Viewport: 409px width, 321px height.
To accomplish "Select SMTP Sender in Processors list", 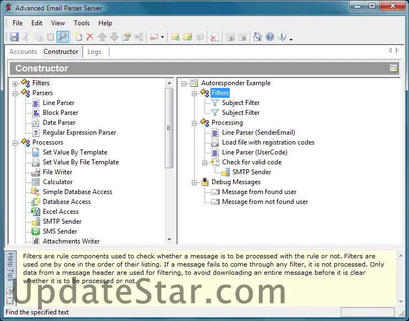I will point(62,222).
